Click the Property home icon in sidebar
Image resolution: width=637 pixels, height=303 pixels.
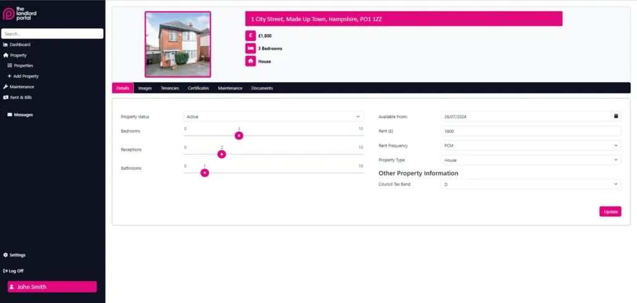(6, 55)
